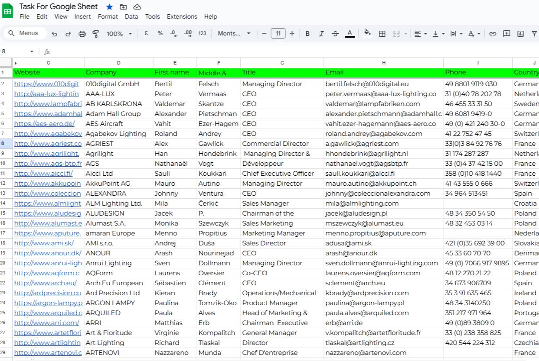Open the Extensions menu
The width and height of the screenshot is (539, 361).
coord(182,16)
